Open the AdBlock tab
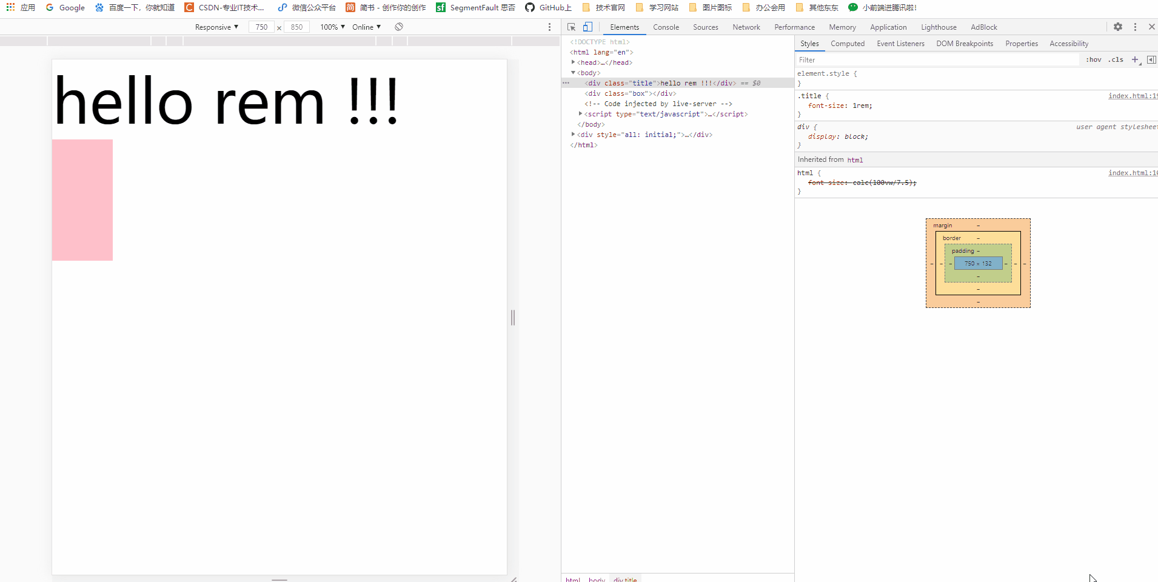The image size is (1158, 582). [x=983, y=27]
